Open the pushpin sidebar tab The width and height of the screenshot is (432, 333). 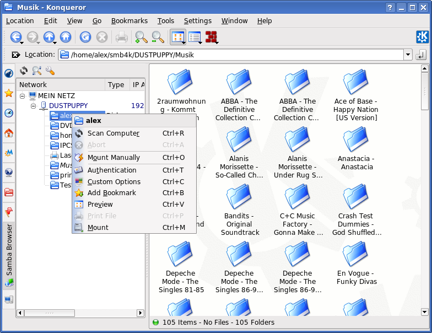[x=9, y=212]
